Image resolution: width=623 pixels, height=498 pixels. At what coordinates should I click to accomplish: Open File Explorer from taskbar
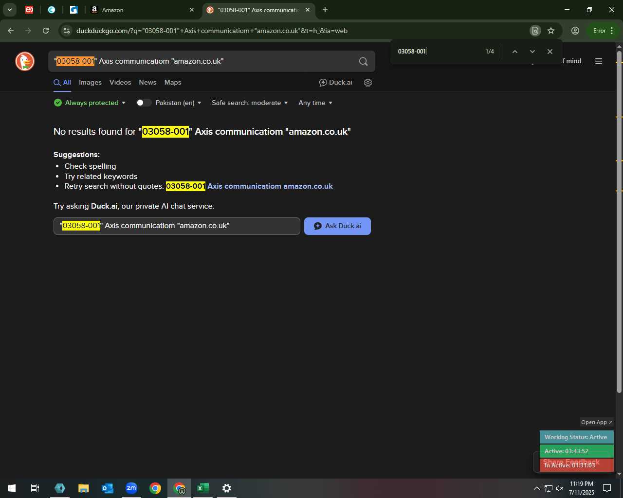click(x=84, y=488)
